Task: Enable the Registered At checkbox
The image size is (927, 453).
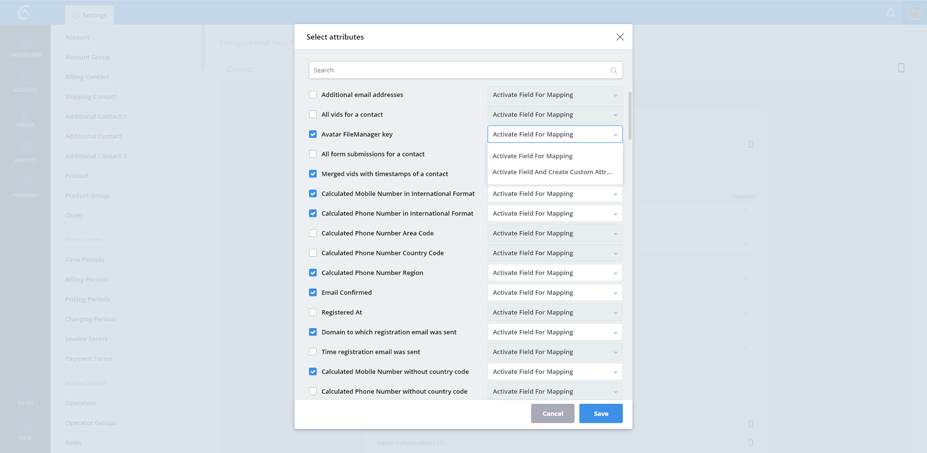Action: click(313, 313)
